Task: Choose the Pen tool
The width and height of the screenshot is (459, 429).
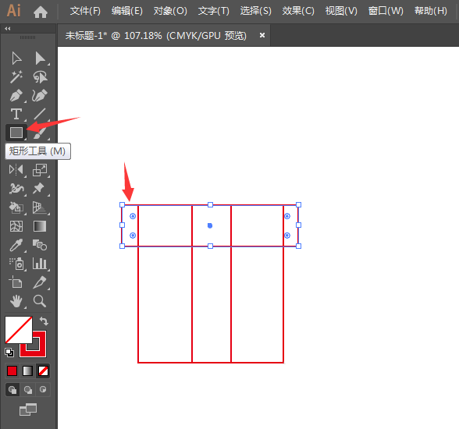Action: (16, 95)
